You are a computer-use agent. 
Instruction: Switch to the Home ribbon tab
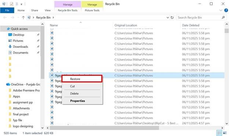tap(21, 10)
